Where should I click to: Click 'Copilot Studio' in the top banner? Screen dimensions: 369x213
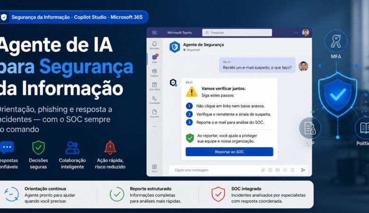[90, 17]
